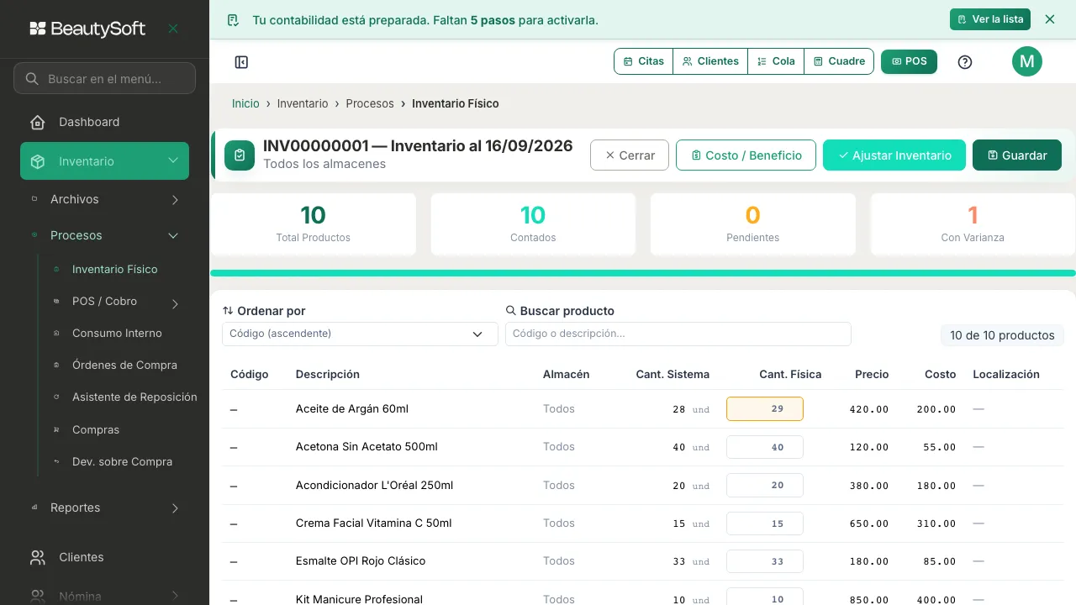1076x605 pixels.
Task: Click the Contados card
Action: (533, 224)
